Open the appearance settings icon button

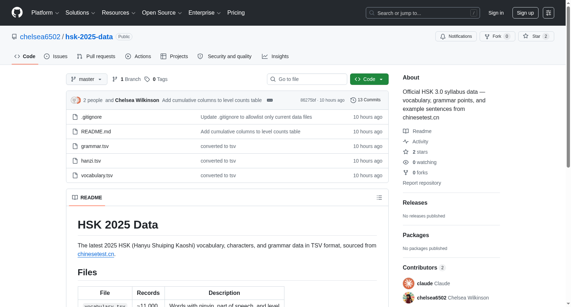coord(549,13)
